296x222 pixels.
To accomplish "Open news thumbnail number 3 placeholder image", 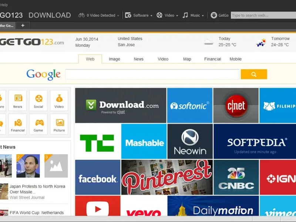I will point(56,166).
